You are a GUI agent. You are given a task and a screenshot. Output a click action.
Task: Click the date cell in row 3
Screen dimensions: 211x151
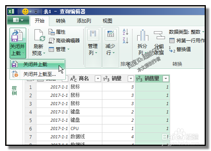pos(53,104)
